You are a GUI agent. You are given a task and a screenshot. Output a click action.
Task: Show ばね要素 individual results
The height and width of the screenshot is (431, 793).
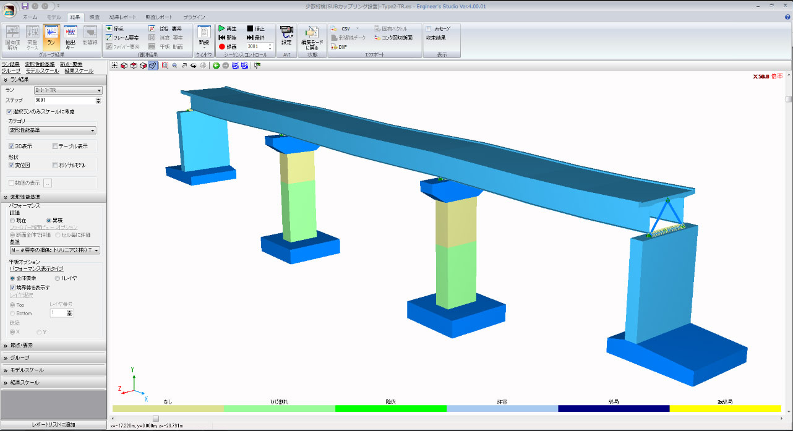pos(165,29)
